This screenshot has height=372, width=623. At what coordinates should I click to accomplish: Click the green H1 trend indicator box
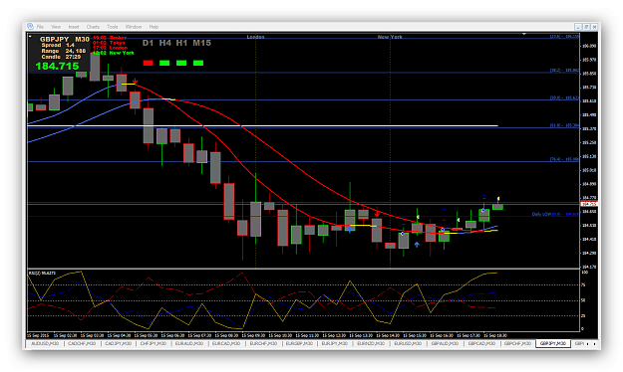181,63
